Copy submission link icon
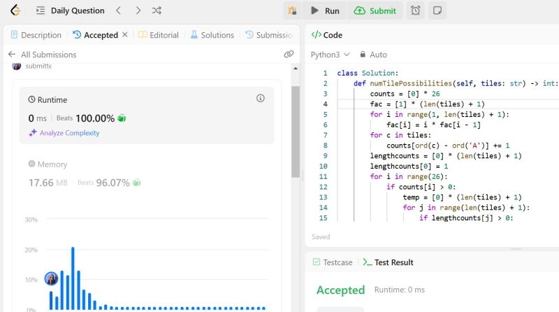The height and width of the screenshot is (312, 559). [x=289, y=54]
